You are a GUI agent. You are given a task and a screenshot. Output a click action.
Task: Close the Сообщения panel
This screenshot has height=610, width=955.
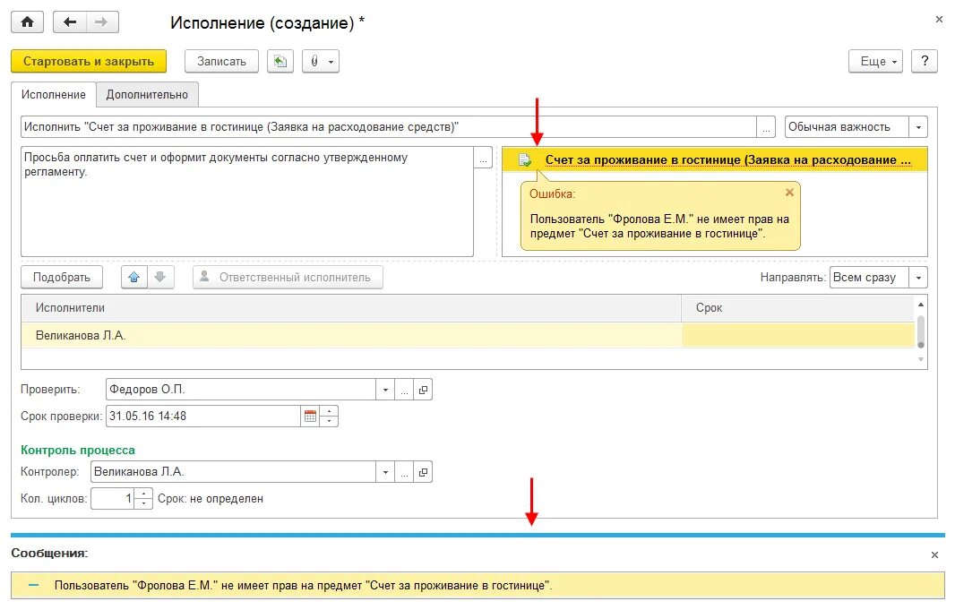(x=935, y=554)
